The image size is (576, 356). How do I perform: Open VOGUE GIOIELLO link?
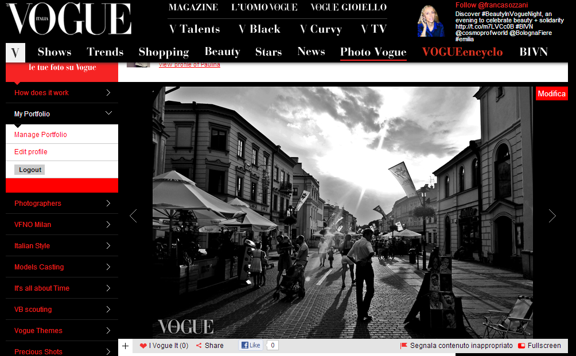click(x=349, y=7)
